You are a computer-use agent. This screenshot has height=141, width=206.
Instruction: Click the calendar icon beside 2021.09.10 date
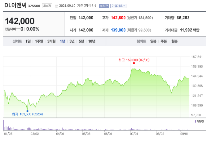(x=56, y=6)
